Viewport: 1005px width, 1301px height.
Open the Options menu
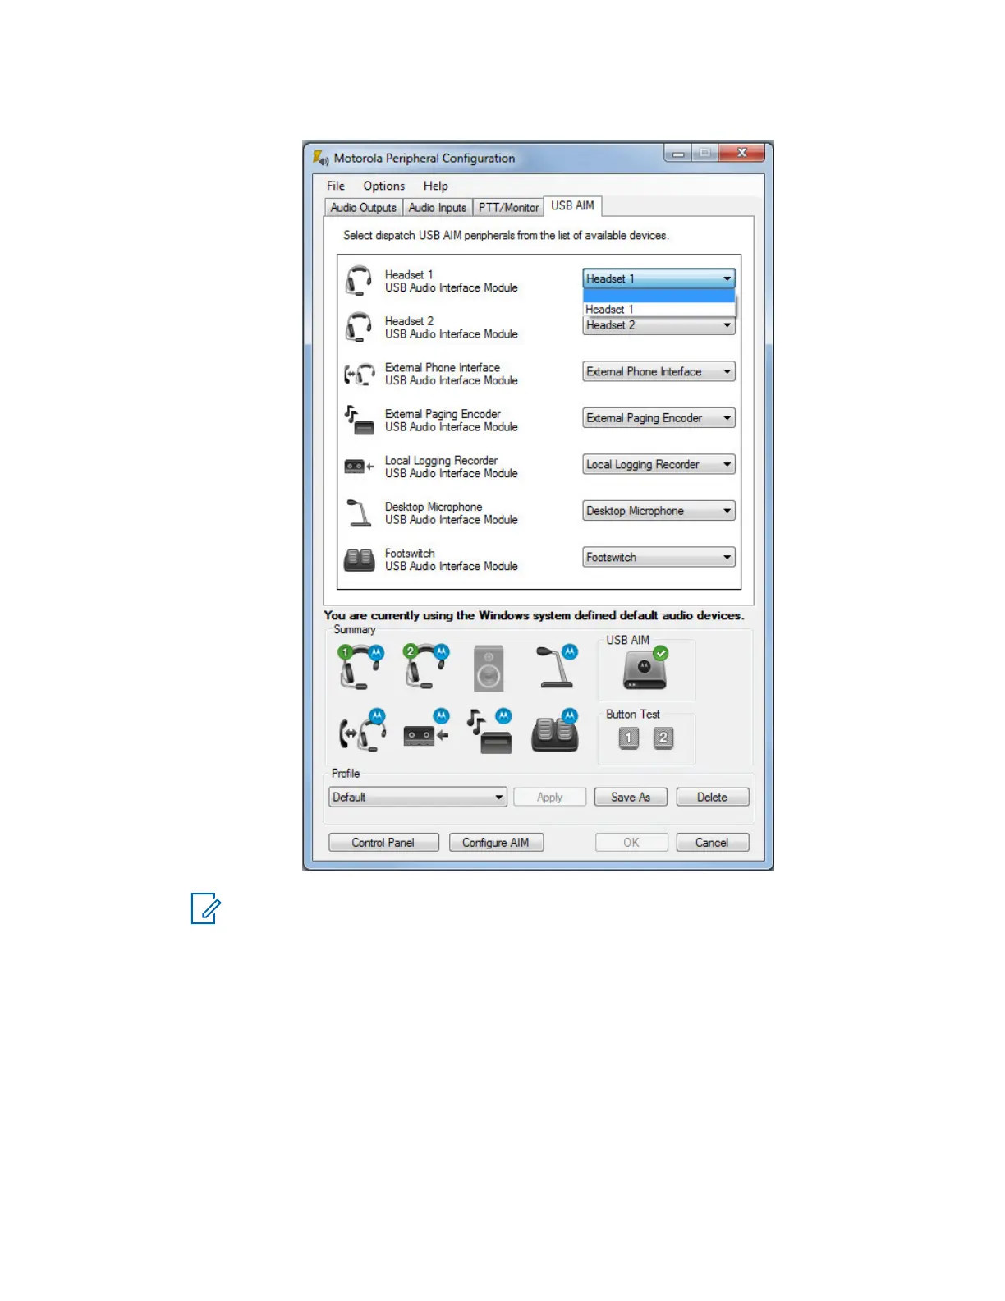pyautogui.click(x=384, y=186)
